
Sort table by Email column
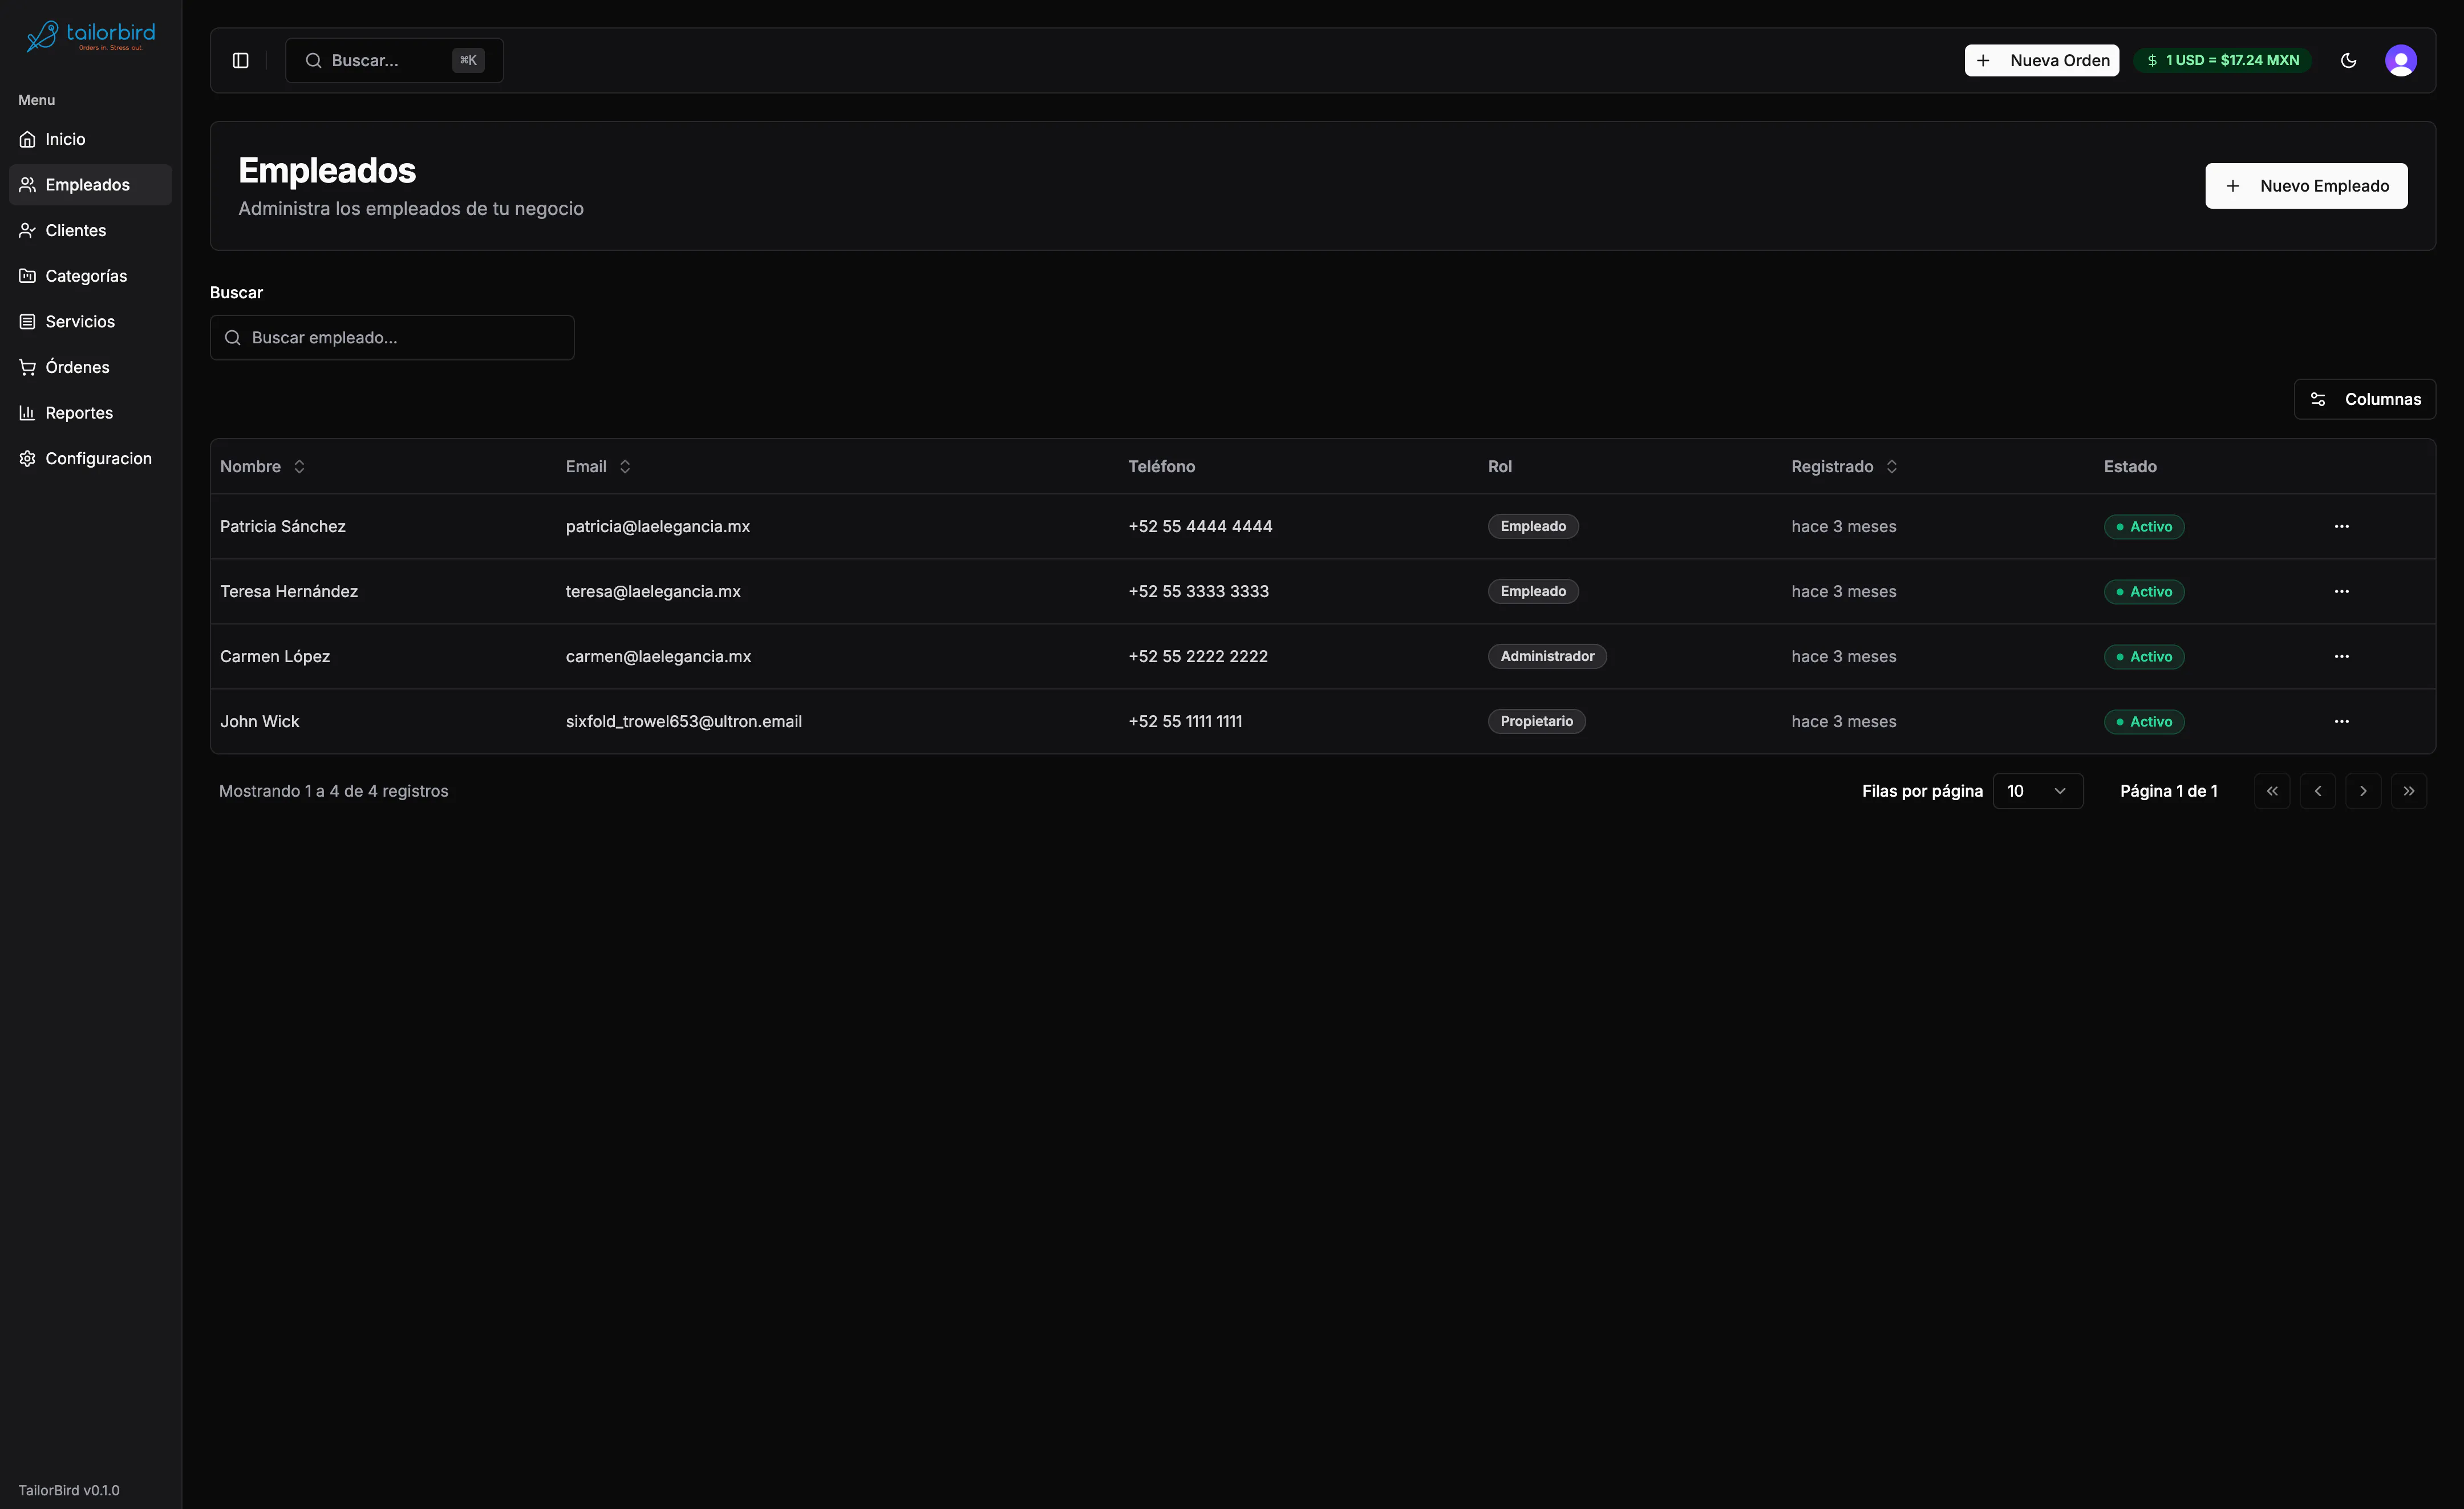pos(598,466)
